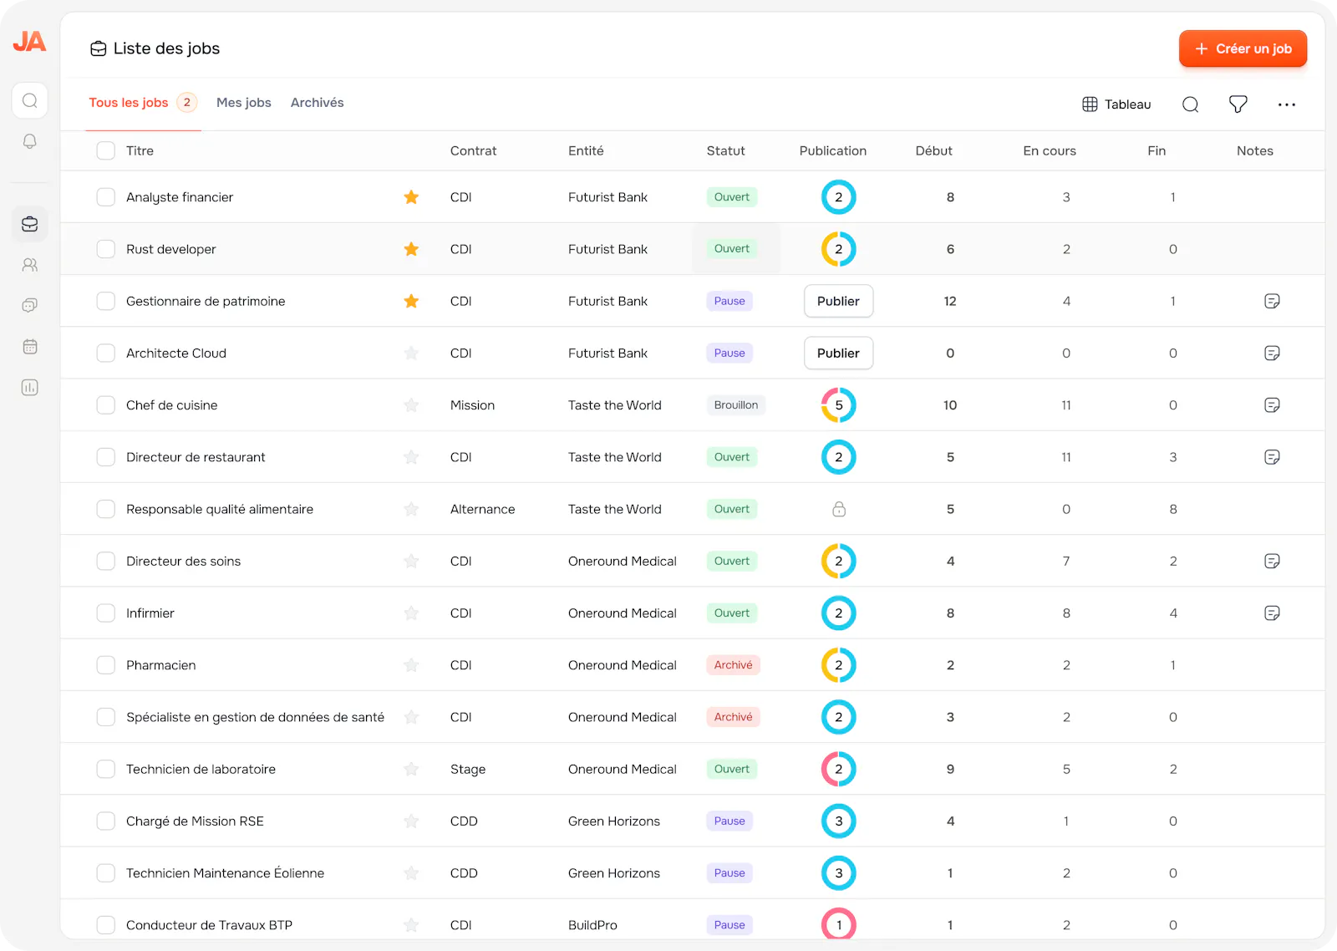This screenshot has height=951, width=1337.
Task: Sort by the Contrat column header
Action: point(473,150)
